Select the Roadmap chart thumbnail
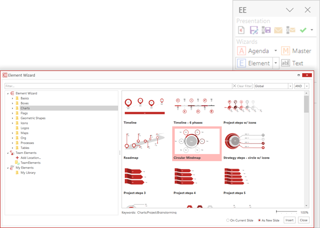320x228 pixels. pos(144,141)
